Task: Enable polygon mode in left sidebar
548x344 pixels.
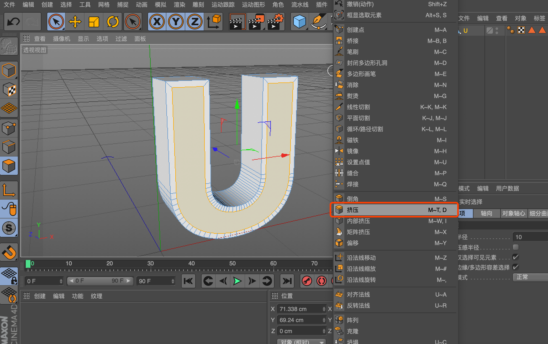Action: point(9,166)
